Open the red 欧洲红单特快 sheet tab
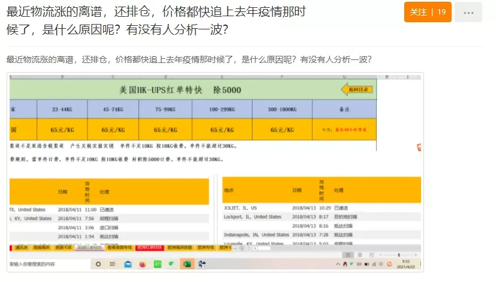 (149, 248)
